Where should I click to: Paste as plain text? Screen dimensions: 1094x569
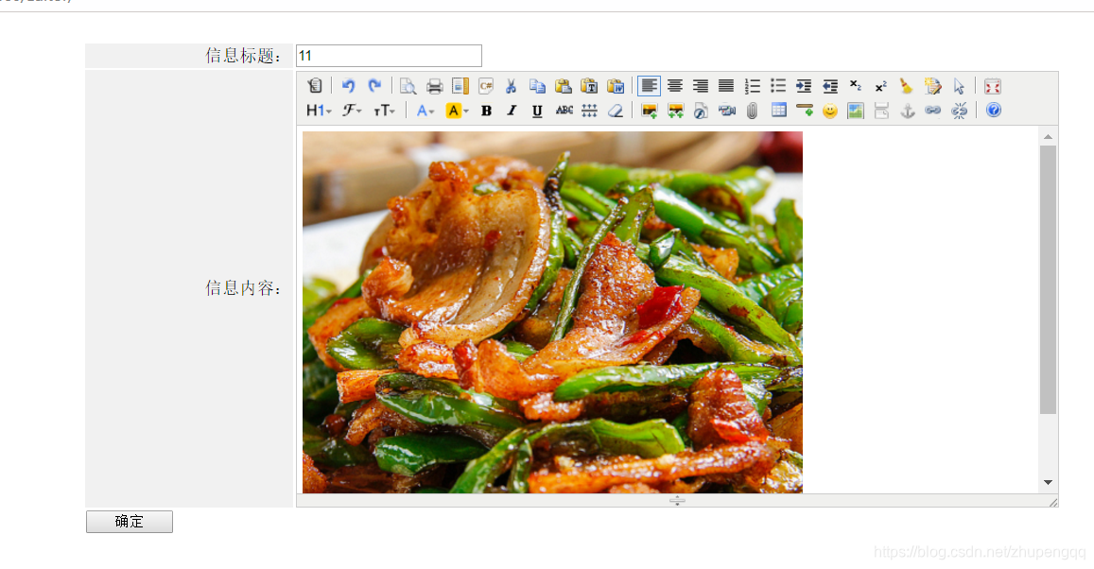[589, 86]
